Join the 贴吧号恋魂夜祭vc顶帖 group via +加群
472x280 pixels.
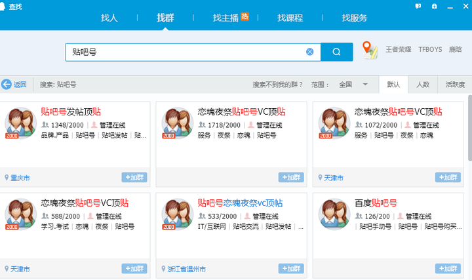click(x=291, y=269)
